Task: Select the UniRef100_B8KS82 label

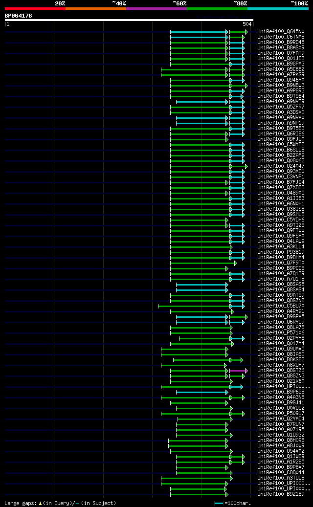Action: pyautogui.click(x=281, y=359)
